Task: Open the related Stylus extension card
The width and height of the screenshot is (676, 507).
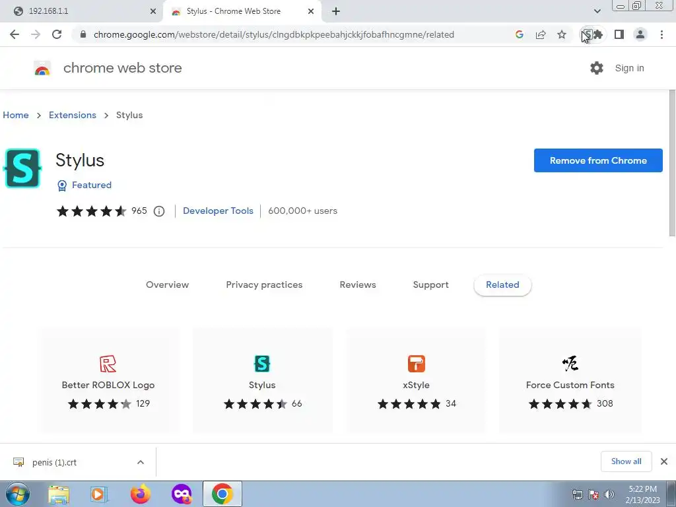Action: point(262,381)
